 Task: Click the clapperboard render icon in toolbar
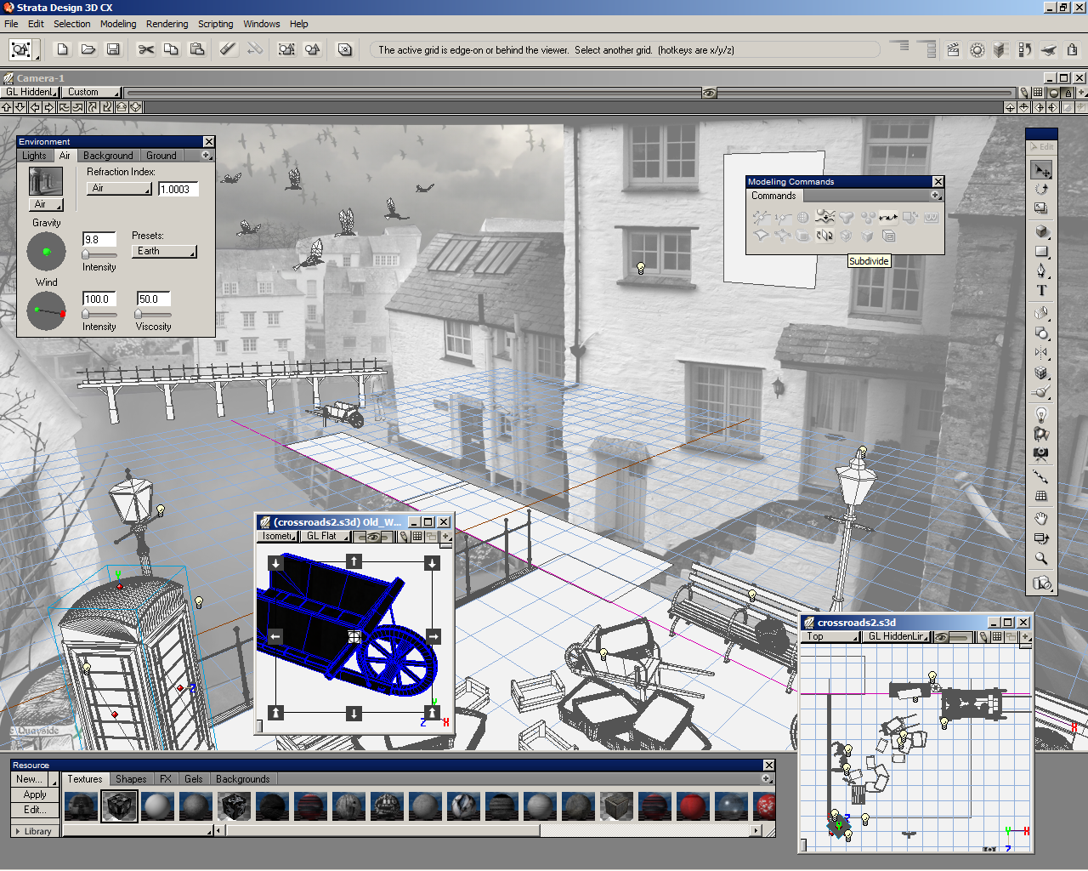click(953, 50)
